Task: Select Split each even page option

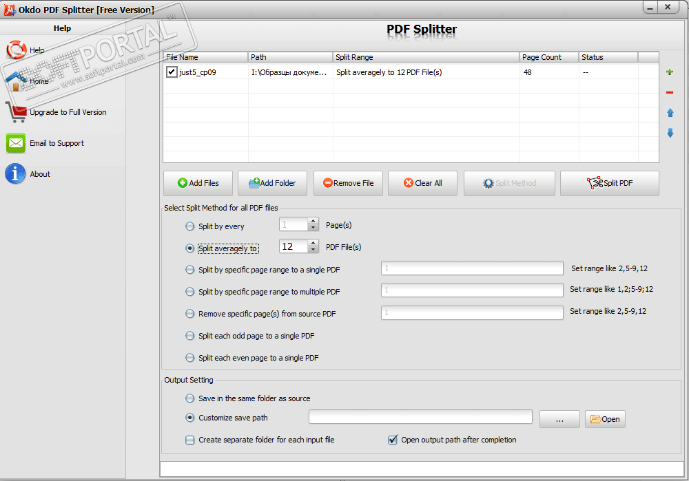Action: point(190,358)
